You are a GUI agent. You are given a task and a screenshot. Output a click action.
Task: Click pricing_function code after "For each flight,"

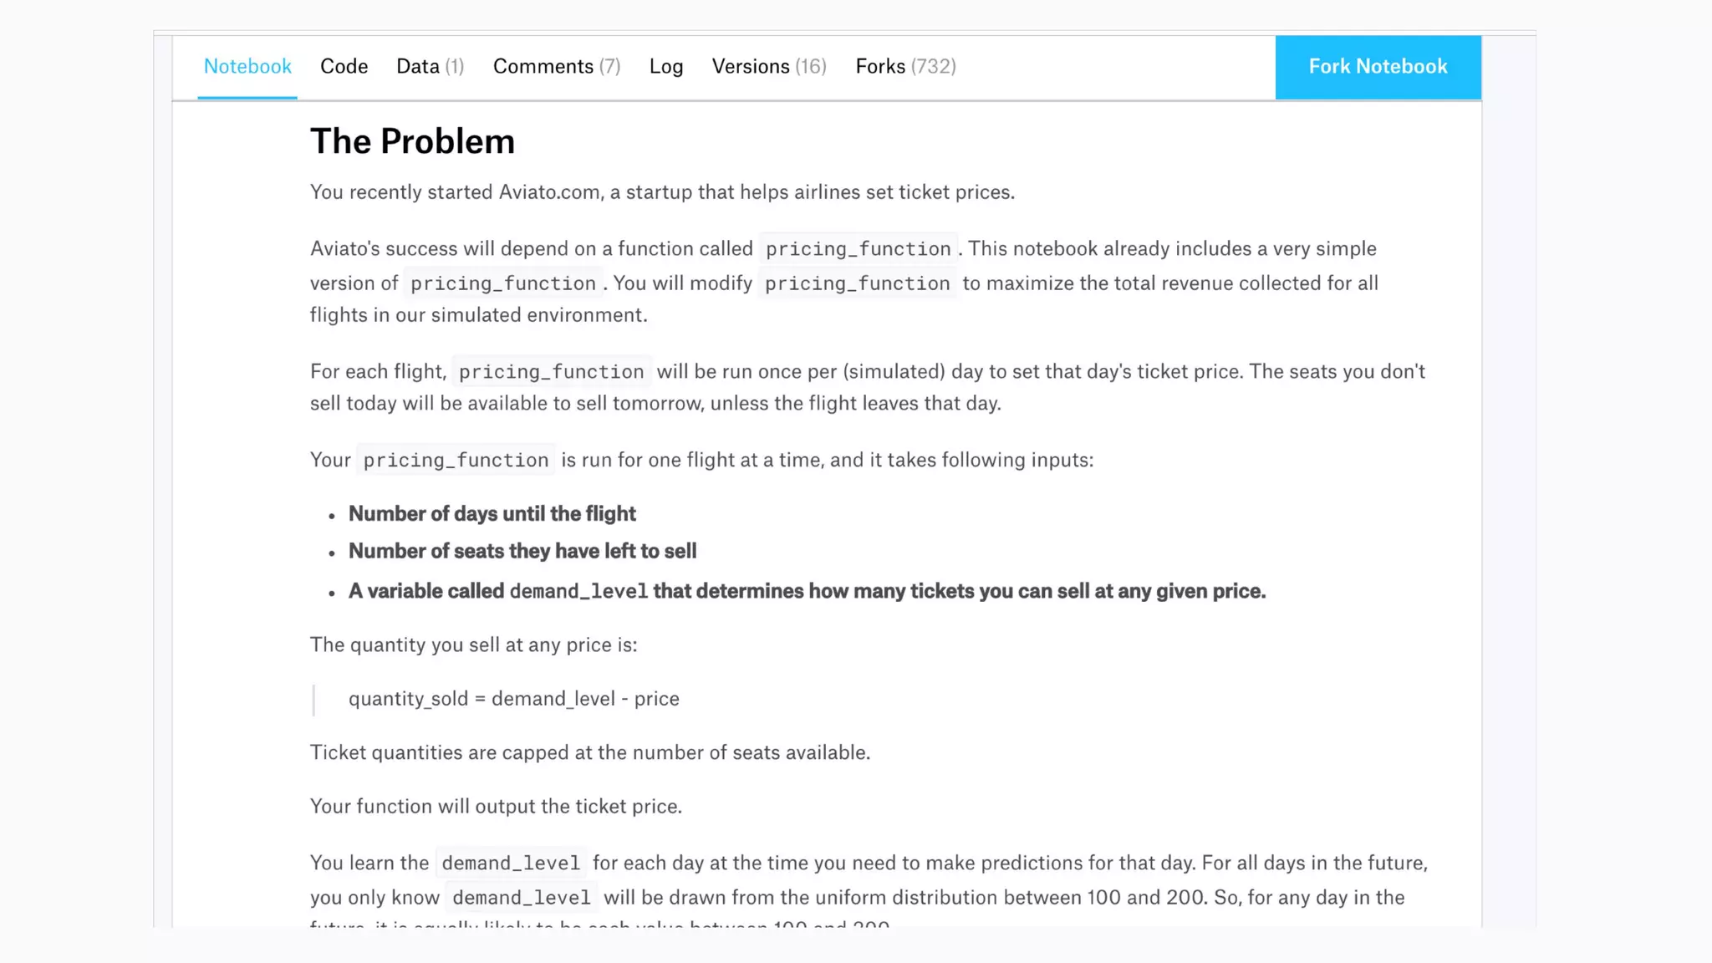(x=551, y=372)
